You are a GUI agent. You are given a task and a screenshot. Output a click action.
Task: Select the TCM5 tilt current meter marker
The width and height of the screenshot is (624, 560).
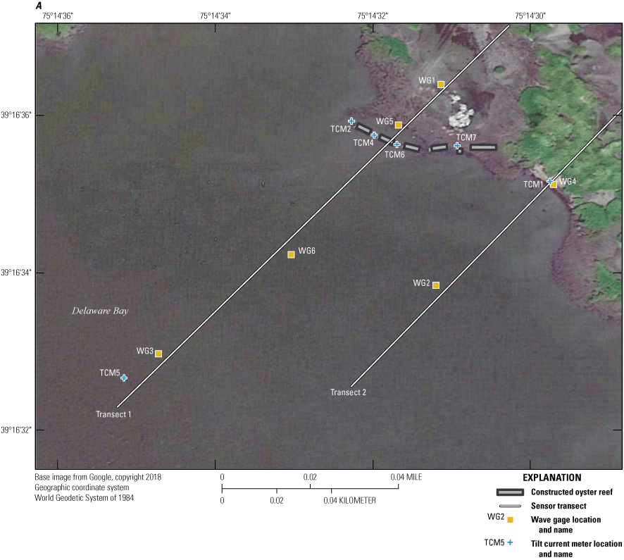(124, 378)
